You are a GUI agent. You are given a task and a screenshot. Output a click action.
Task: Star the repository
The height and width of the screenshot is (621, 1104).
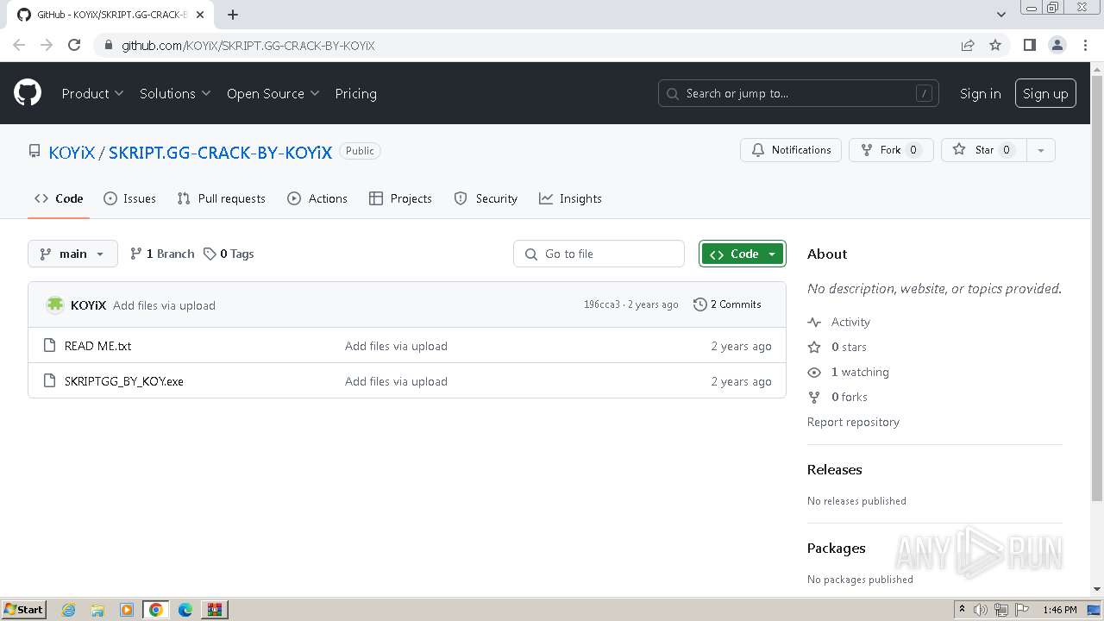pyautogui.click(x=983, y=150)
